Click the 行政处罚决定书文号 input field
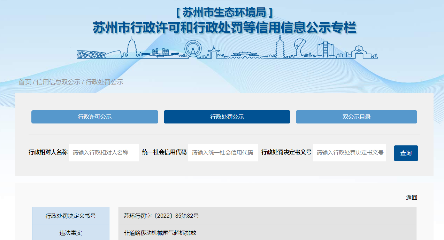 coord(350,153)
